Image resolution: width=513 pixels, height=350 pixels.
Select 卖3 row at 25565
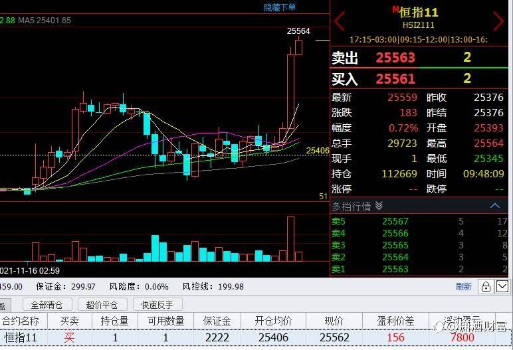pyautogui.click(x=419, y=245)
